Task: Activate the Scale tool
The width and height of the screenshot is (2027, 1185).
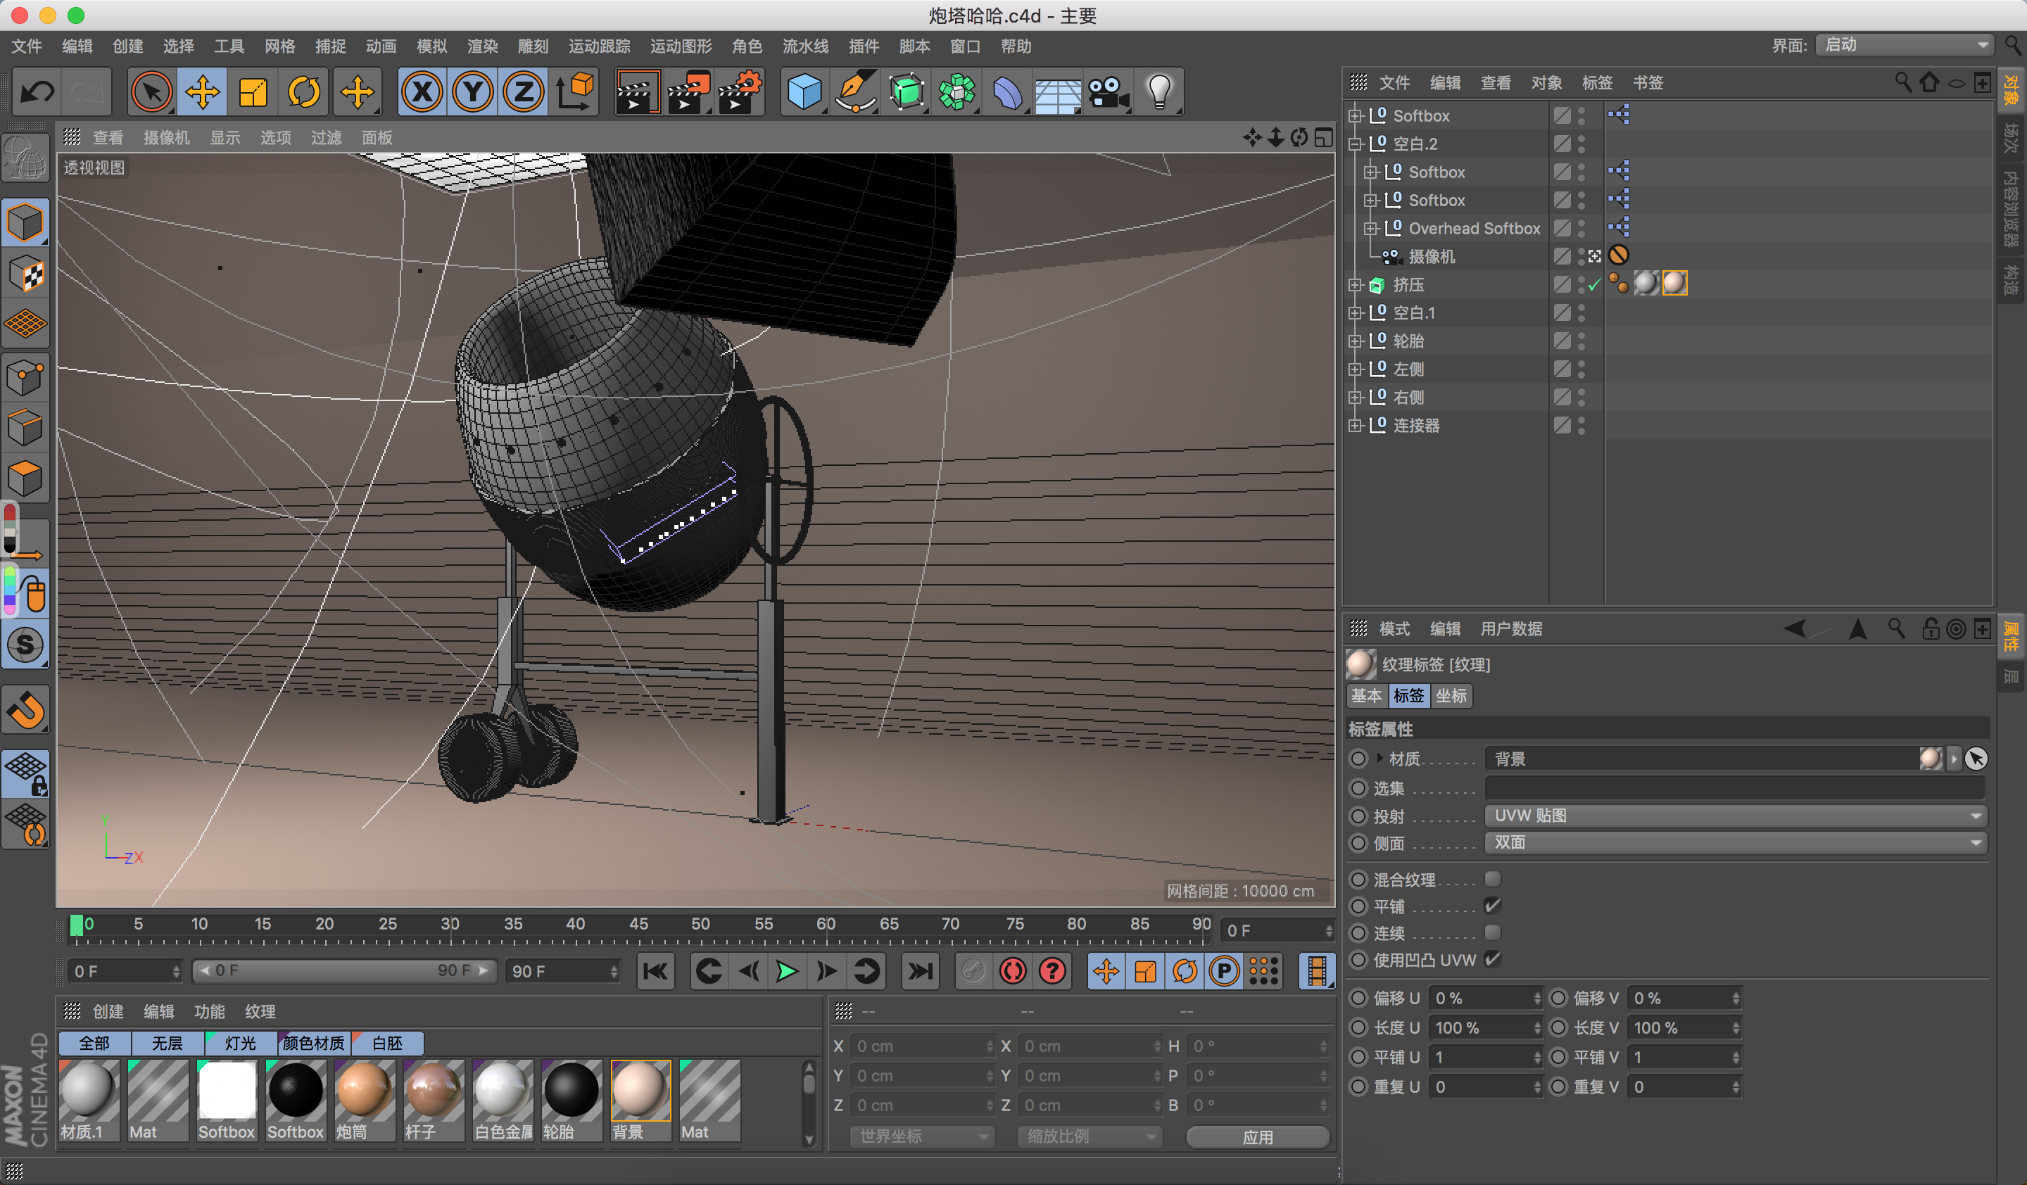Action: click(x=253, y=91)
